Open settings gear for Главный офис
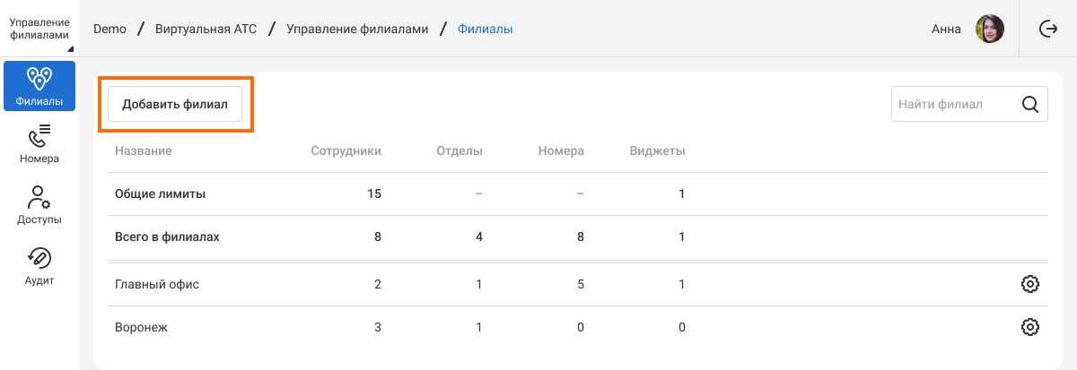This screenshot has height=370, width=1077. [x=1029, y=284]
